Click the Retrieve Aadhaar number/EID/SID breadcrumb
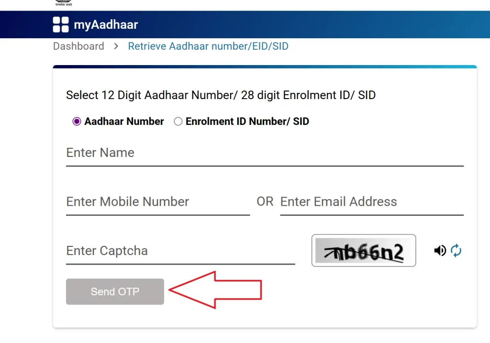This screenshot has height=343, width=490. [208, 46]
